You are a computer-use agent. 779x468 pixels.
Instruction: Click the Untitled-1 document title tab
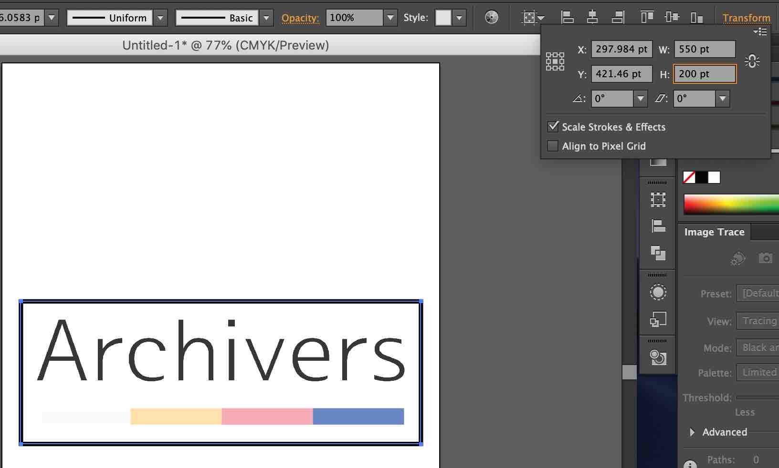[x=226, y=45]
